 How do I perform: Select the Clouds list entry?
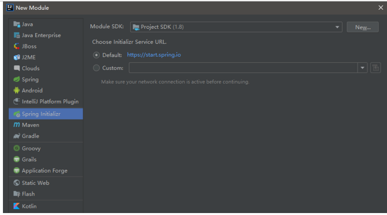point(46,68)
